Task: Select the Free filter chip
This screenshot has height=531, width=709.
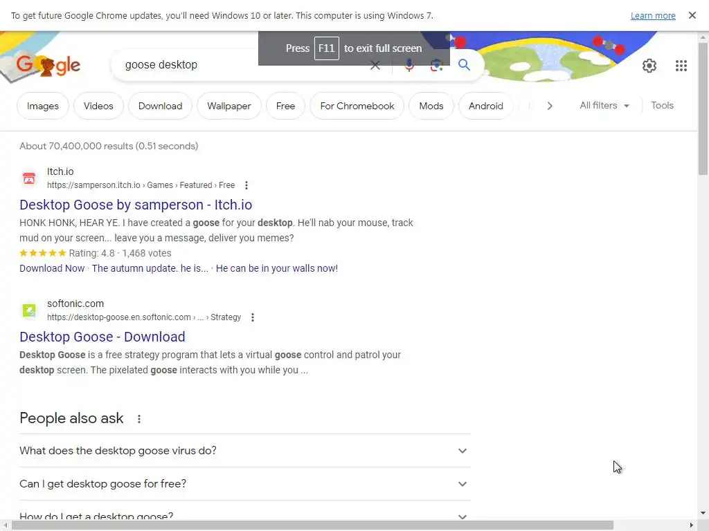Action: tap(285, 106)
